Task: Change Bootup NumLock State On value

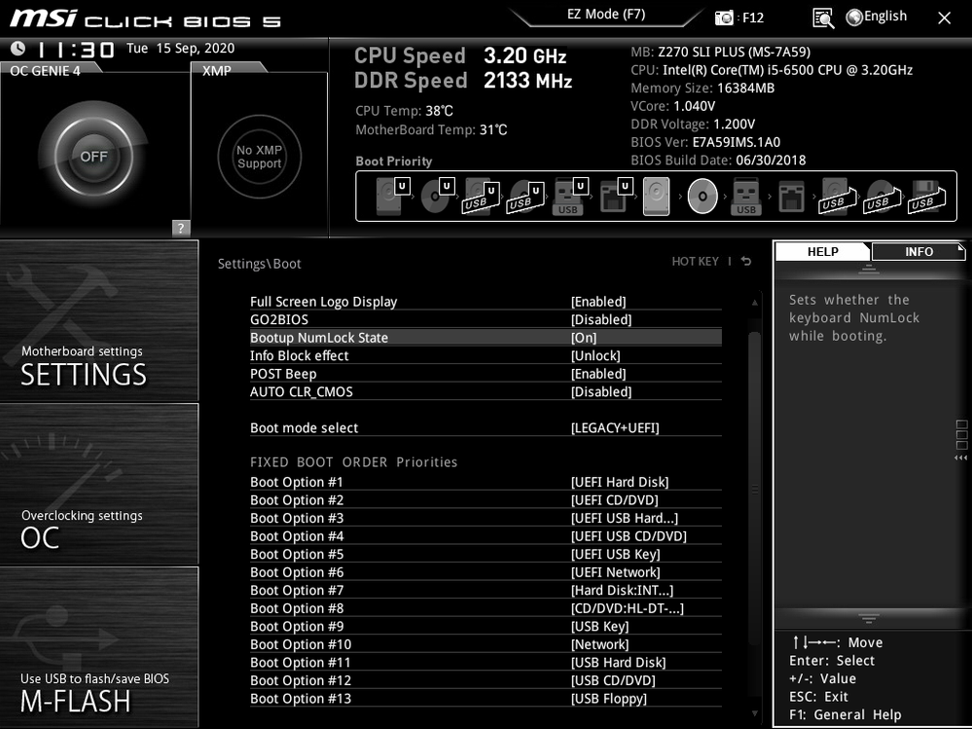Action: pyautogui.click(x=584, y=338)
